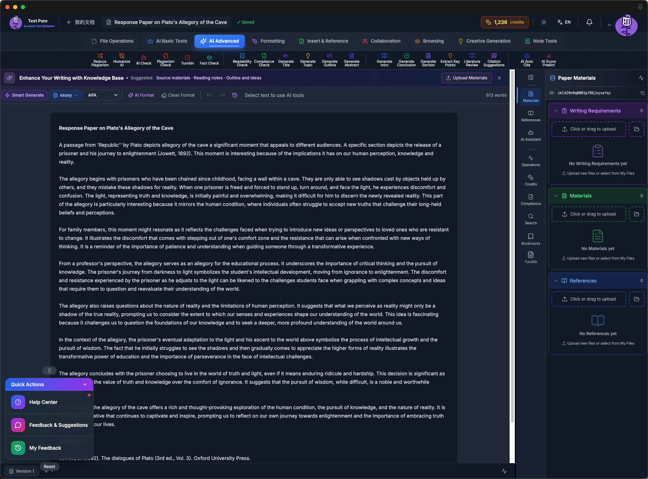Open Citation Suggestions
The image size is (648, 479).
[x=494, y=60]
